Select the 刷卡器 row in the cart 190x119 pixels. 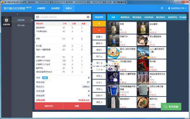point(63,46)
